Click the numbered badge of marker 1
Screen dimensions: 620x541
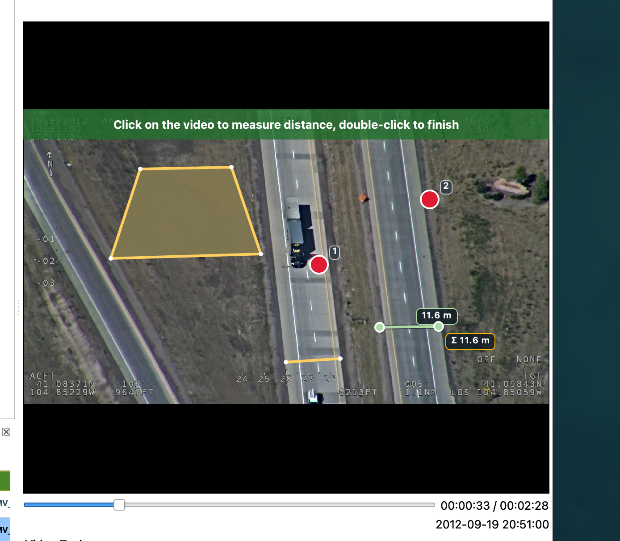pyautogui.click(x=335, y=252)
